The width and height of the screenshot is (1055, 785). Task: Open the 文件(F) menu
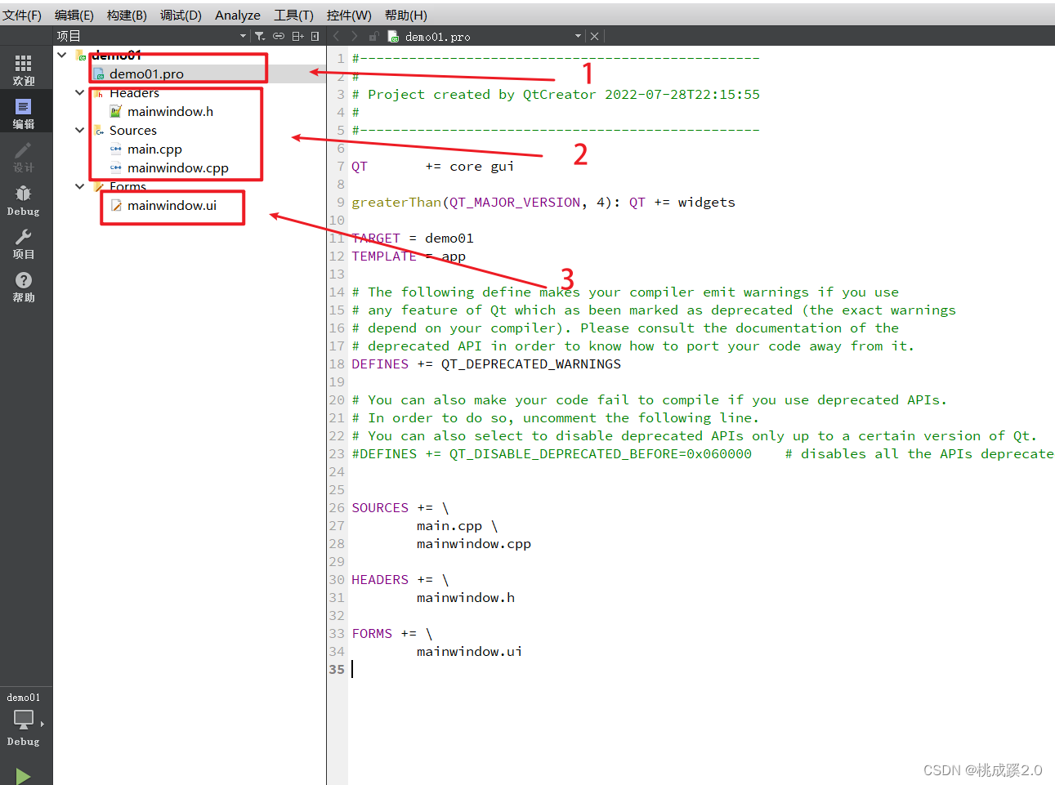22,15
